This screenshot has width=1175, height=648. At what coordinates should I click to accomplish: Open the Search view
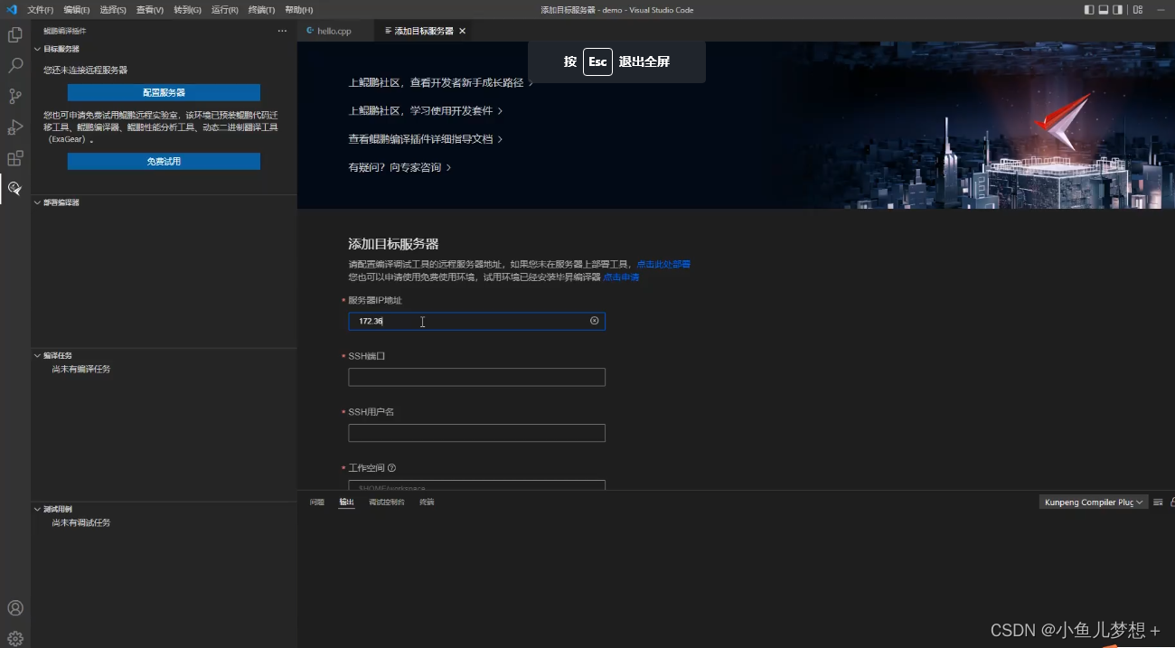point(14,65)
